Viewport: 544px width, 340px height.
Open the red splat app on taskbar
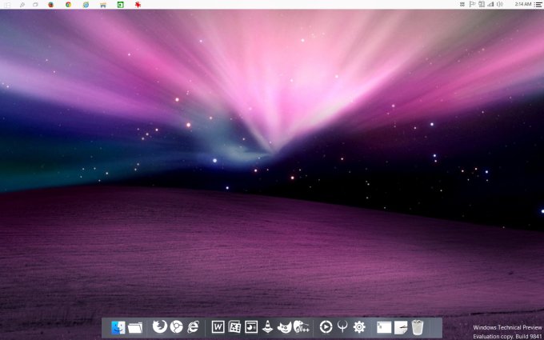(x=138, y=5)
